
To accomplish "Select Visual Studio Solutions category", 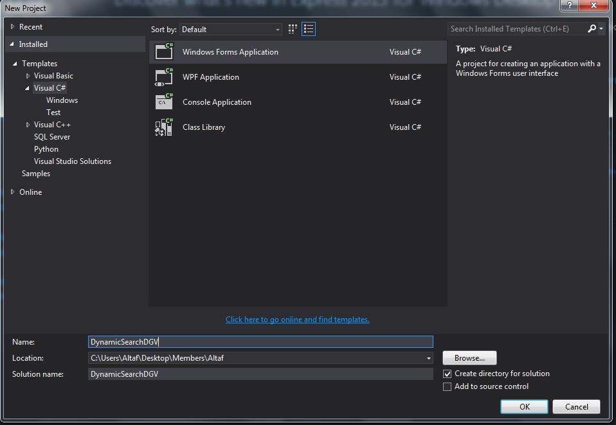I will point(73,161).
